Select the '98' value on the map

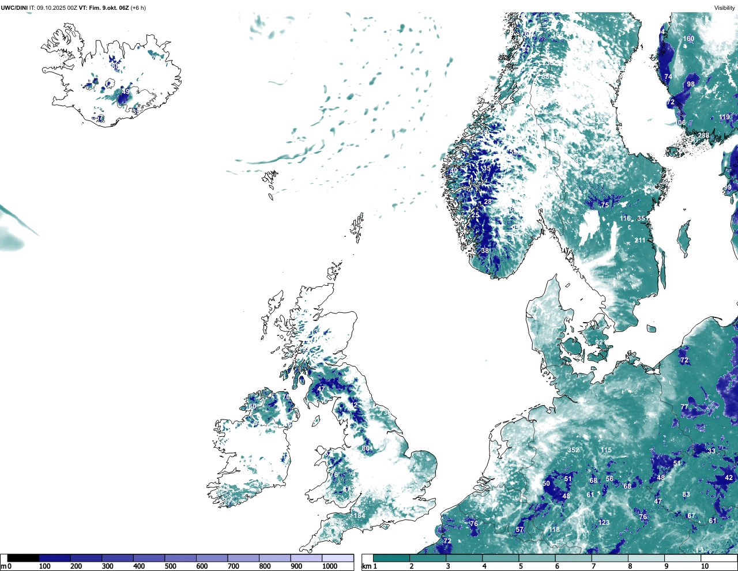click(x=691, y=84)
